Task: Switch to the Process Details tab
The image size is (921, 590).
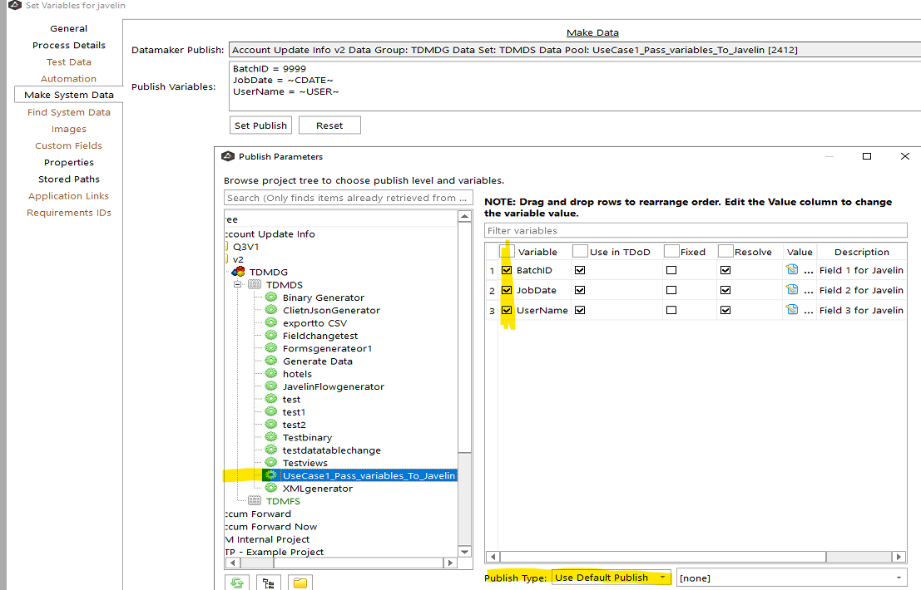Action: tap(69, 45)
